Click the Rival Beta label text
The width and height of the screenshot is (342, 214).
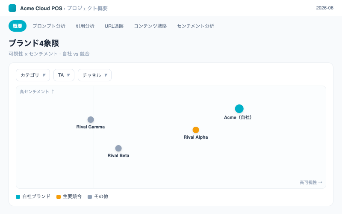[x=118, y=155]
